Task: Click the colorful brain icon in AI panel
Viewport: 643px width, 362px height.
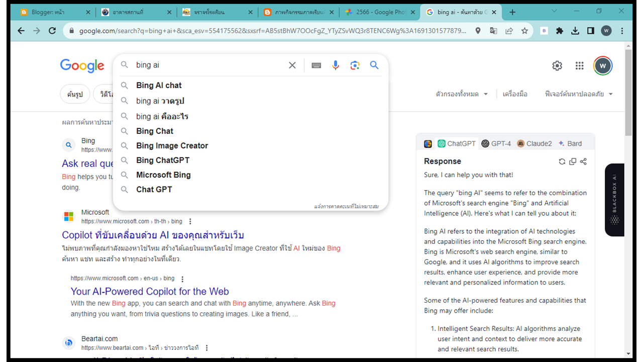Action: [428, 144]
